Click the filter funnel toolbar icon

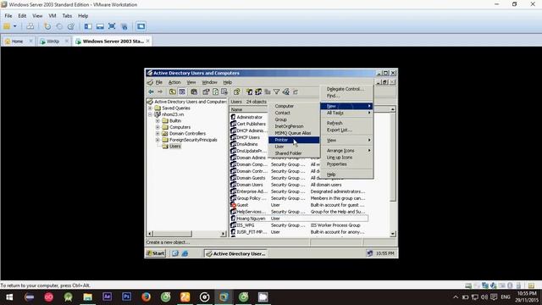[277, 91]
